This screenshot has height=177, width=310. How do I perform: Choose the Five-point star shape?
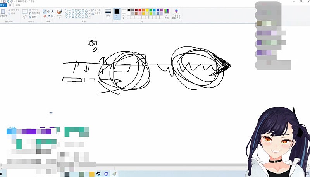(x=73, y=17)
